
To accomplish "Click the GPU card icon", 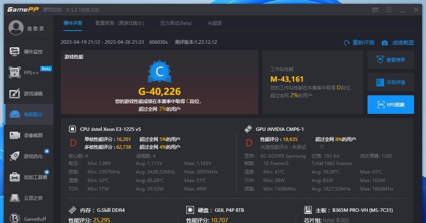I will pos(248,129).
